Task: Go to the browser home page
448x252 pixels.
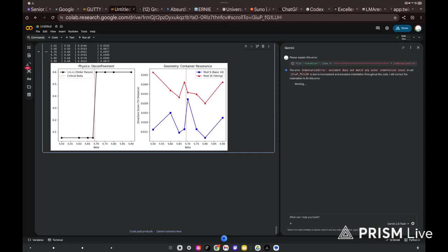Action: point(27,17)
